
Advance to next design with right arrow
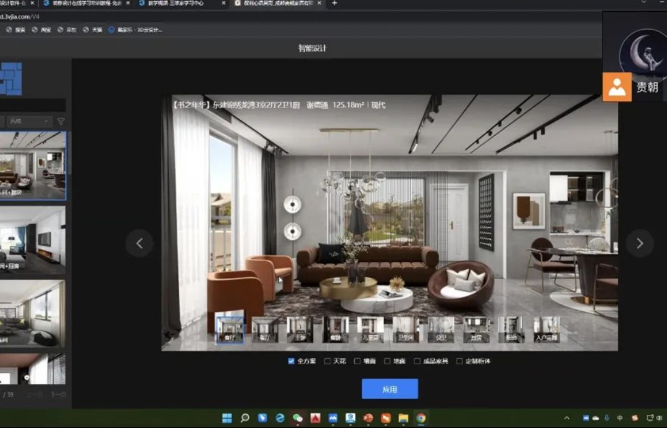(639, 243)
